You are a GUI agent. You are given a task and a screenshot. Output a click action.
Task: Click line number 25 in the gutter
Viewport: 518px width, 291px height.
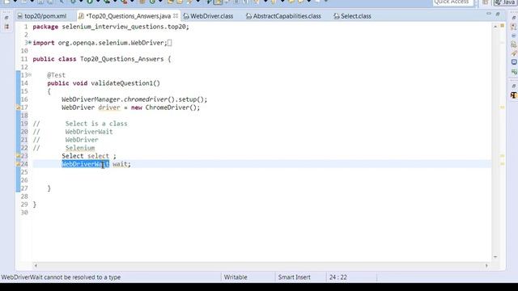point(24,172)
